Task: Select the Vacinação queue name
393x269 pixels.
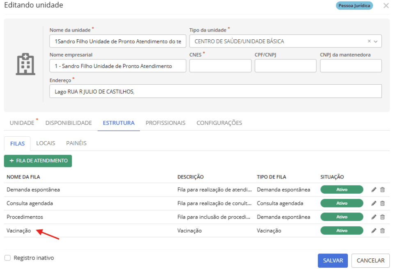Action: [x=19, y=231]
